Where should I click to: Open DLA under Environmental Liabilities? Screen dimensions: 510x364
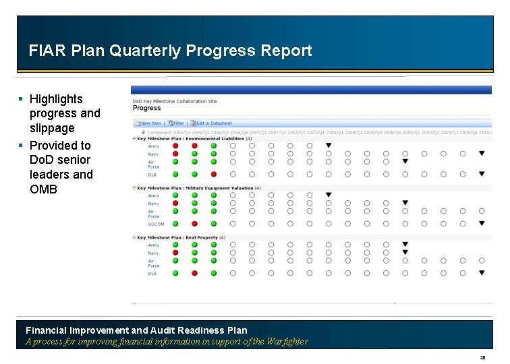coord(152,175)
